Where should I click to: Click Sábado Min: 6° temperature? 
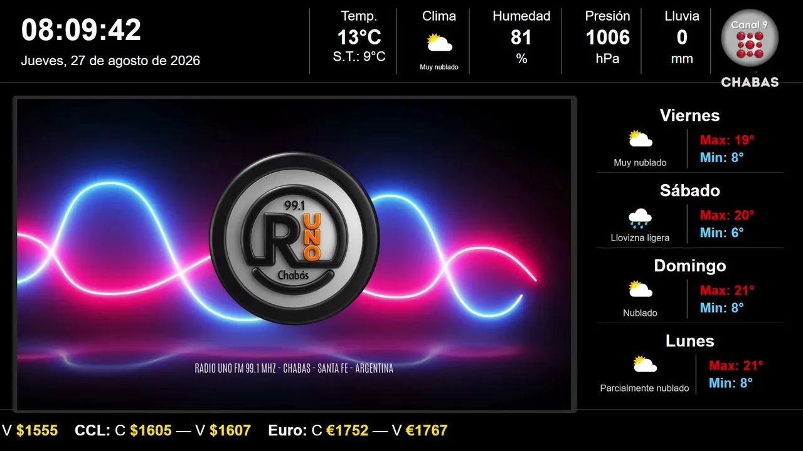(x=722, y=232)
